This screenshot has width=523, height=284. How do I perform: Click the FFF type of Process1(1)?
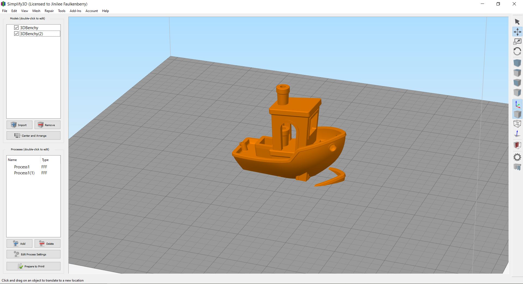pos(44,173)
